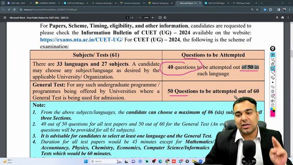Click the nta.ac.in address bar URL
Viewport: 293px width, 165px height.
50,10
